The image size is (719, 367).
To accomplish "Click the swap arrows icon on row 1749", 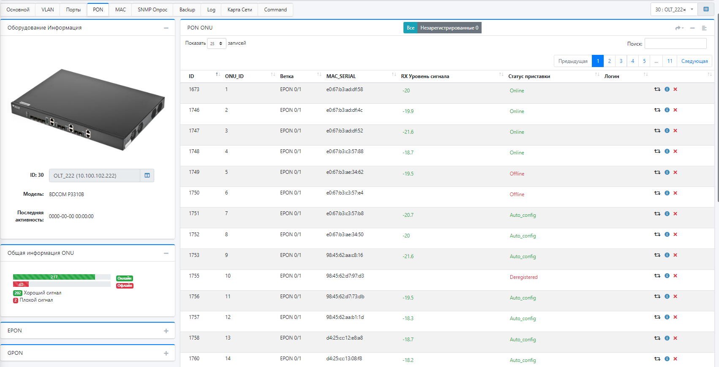I will (x=657, y=173).
